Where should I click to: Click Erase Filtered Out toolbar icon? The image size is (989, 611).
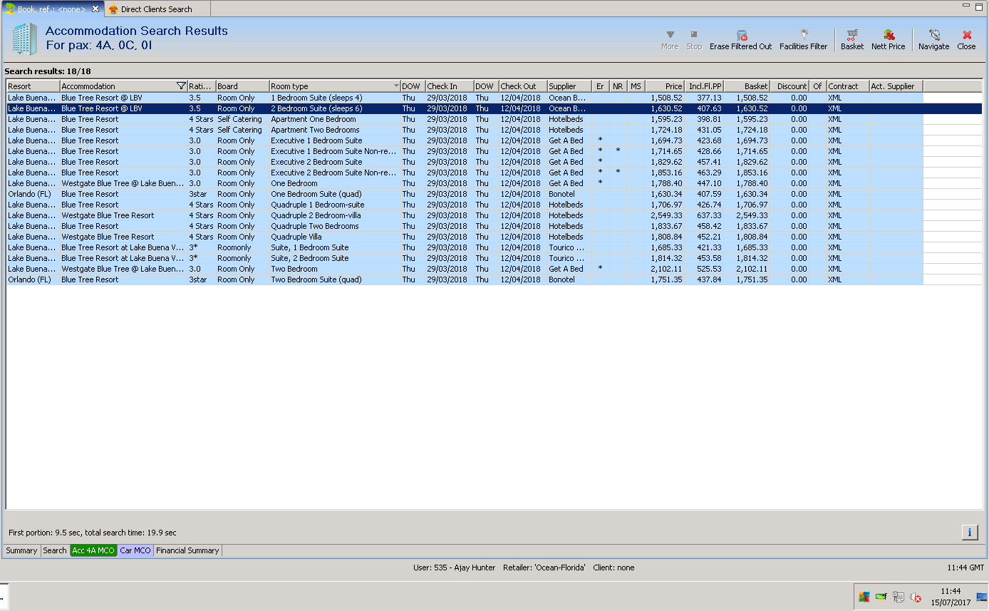(740, 39)
